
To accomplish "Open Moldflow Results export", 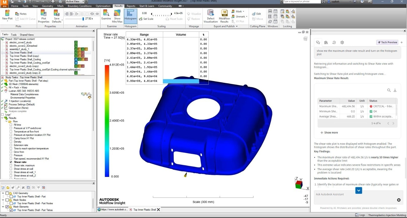I will (224, 17).
